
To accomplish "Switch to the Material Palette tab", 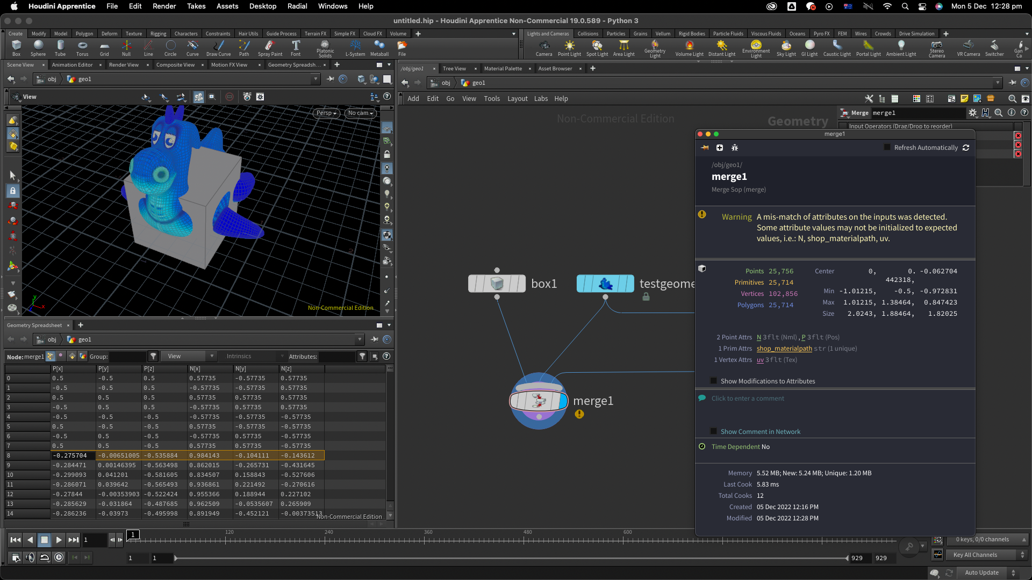I will pos(503,69).
